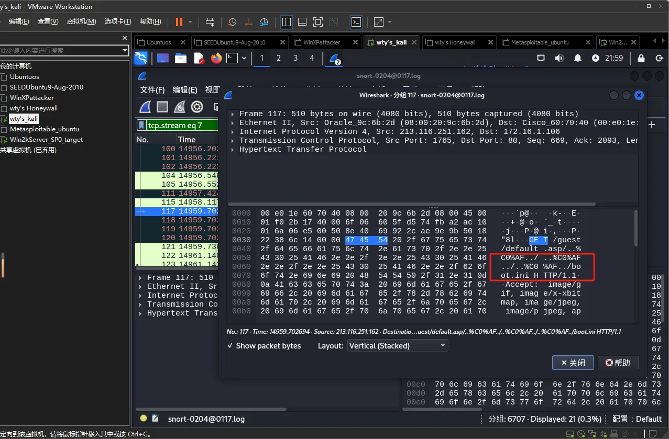The height and width of the screenshot is (439, 669).
Task: Expand the Frame 117 tree row in dialog
Action: (233, 114)
